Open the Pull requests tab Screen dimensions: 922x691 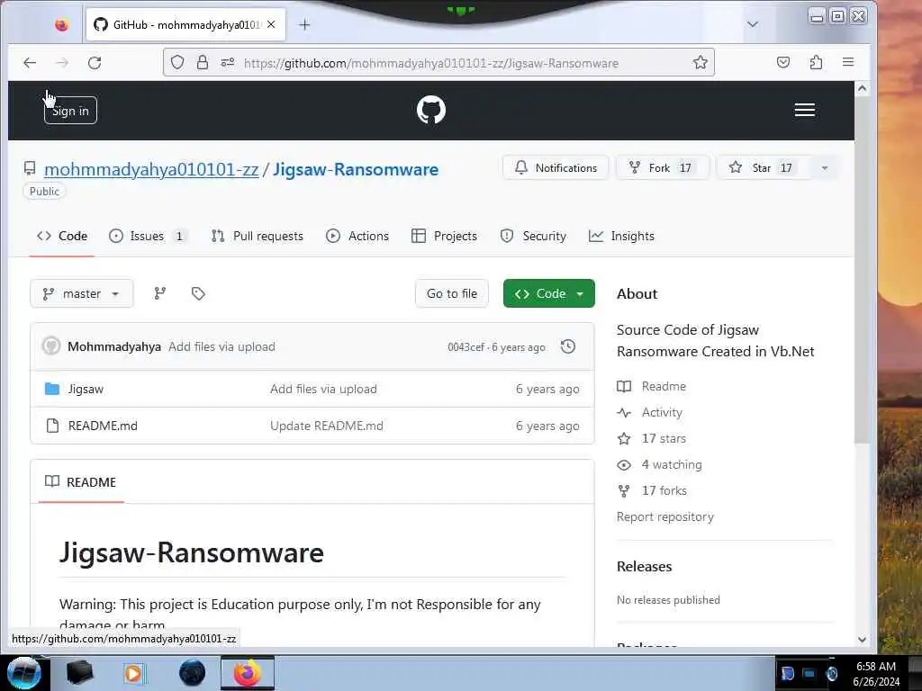(258, 237)
